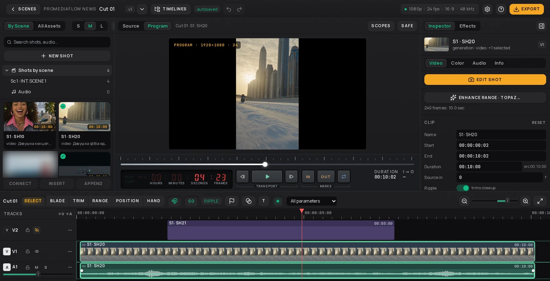Show the hidden V2 track
This screenshot has height=281, width=550.
click(x=37, y=230)
